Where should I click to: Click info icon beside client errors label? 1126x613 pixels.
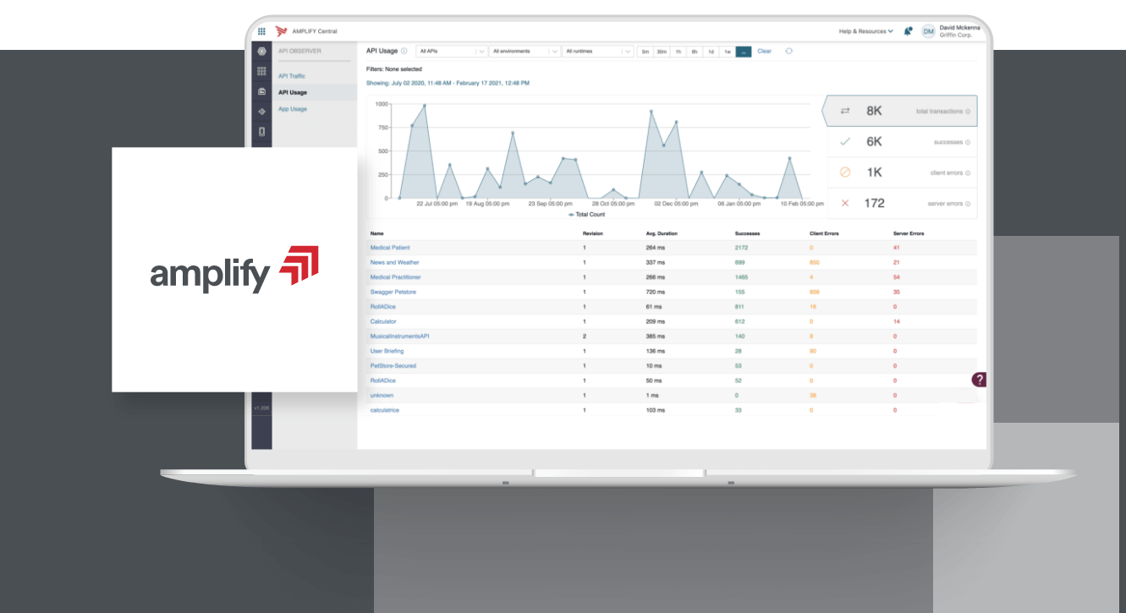click(968, 172)
